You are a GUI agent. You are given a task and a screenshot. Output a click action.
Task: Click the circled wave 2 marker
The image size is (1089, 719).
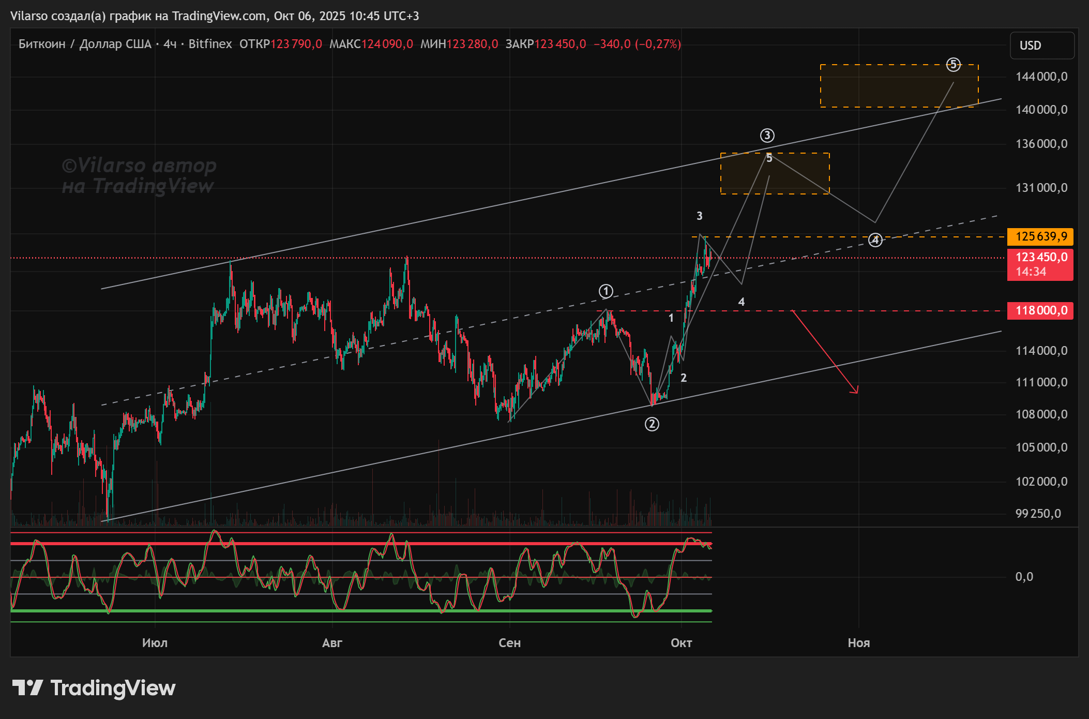[652, 424]
